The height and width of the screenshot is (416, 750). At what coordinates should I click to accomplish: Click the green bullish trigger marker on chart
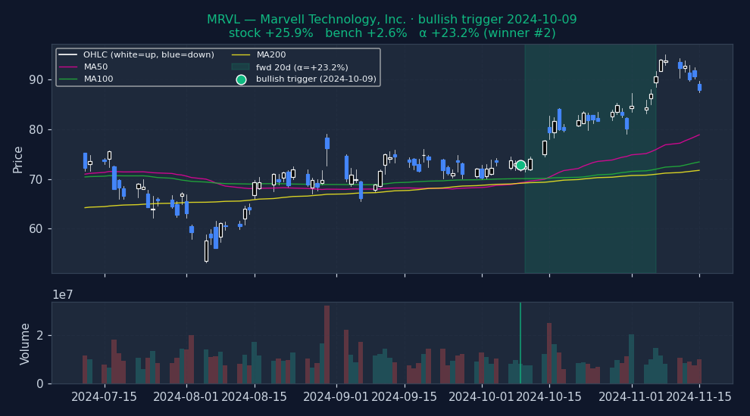point(520,165)
